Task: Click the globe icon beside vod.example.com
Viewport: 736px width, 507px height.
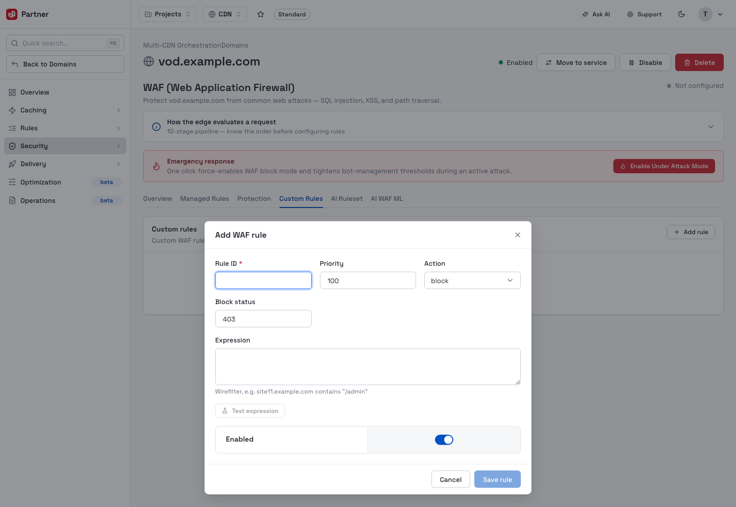Action: pyautogui.click(x=149, y=62)
